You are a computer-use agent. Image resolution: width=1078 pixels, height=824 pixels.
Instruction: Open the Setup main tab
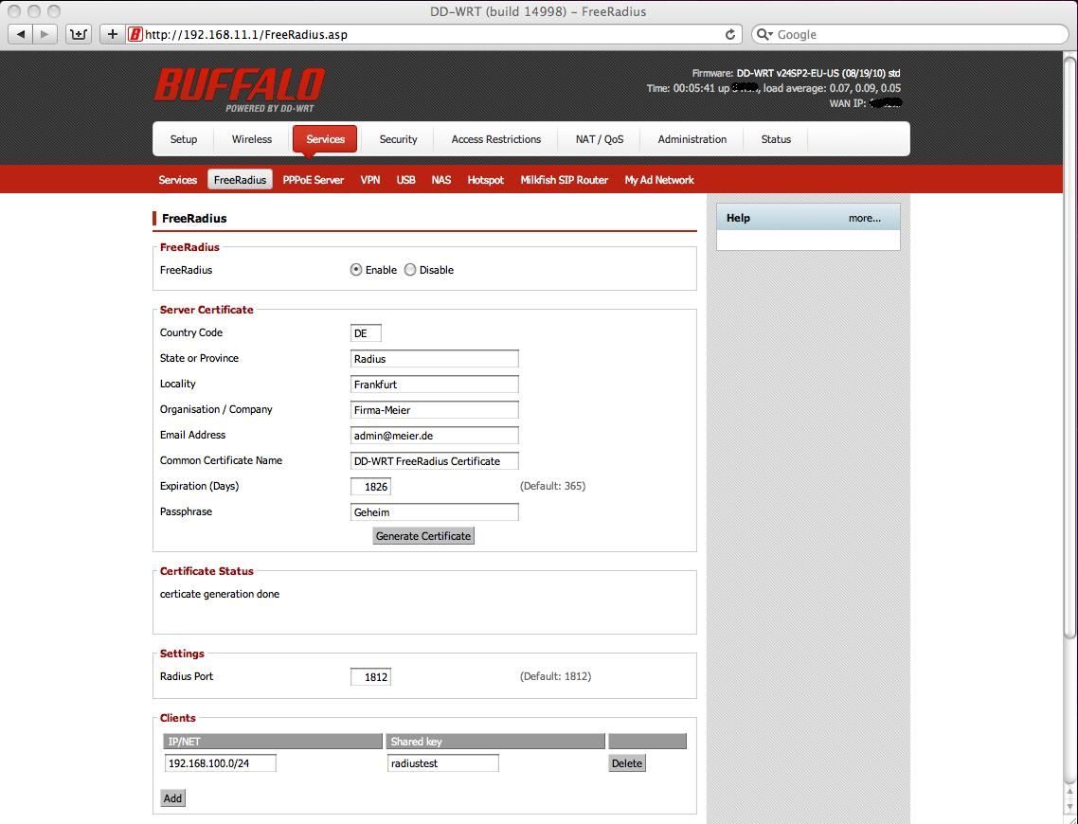(184, 139)
